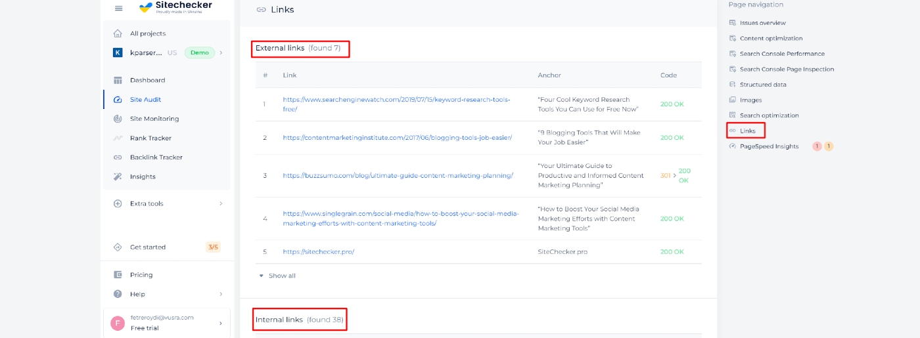The image size is (920, 338).
Task: Select Site Audit in sidebar
Action: pos(145,100)
